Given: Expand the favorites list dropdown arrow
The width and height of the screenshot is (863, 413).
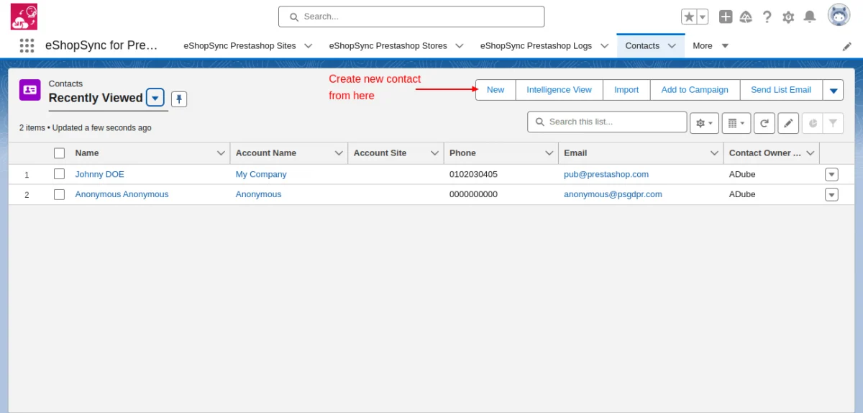Looking at the screenshot, I should coord(703,17).
